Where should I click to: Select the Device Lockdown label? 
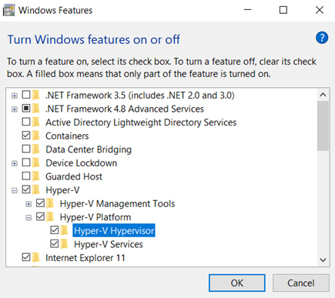point(81,163)
